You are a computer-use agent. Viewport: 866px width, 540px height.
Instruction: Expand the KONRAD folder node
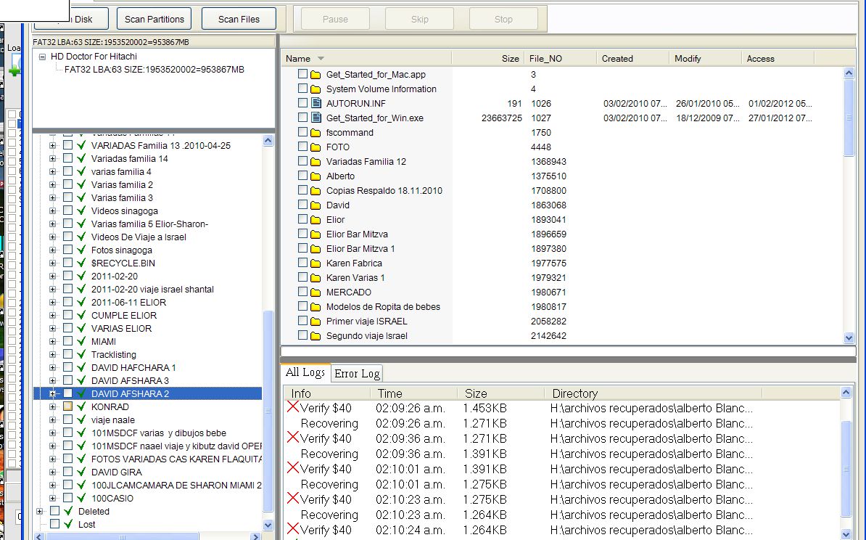(52, 406)
